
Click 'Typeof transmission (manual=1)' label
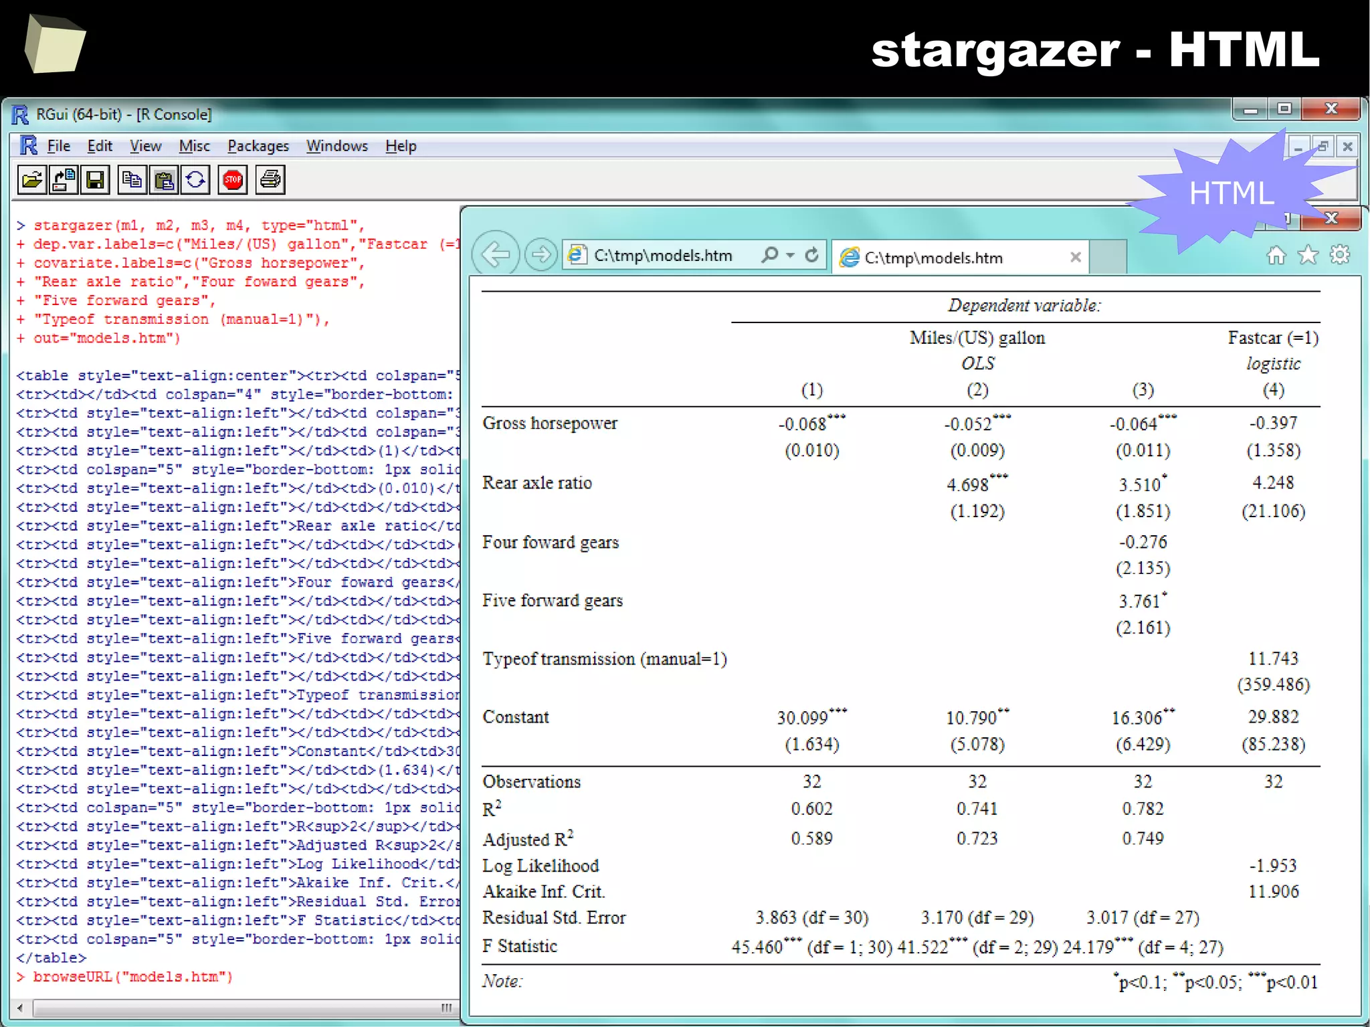click(605, 659)
